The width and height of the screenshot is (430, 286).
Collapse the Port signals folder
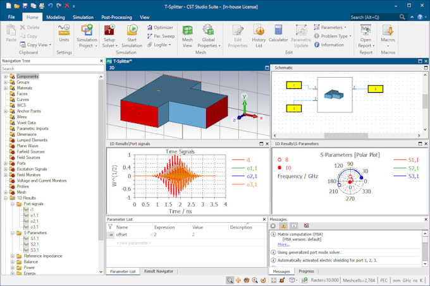[x=13, y=204]
